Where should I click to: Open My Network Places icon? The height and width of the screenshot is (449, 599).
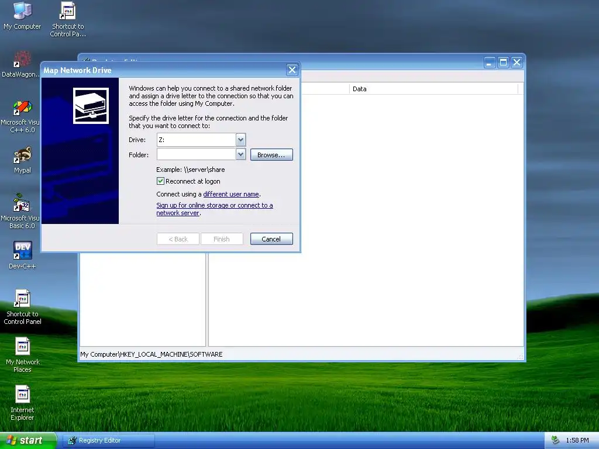[x=22, y=355]
